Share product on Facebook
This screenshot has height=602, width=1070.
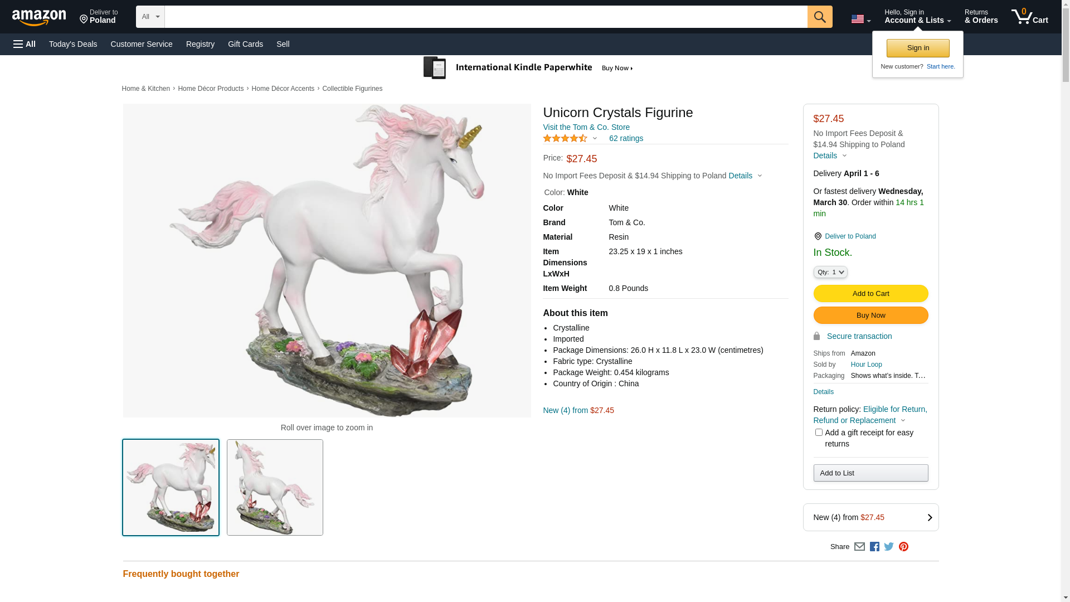pos(874,547)
